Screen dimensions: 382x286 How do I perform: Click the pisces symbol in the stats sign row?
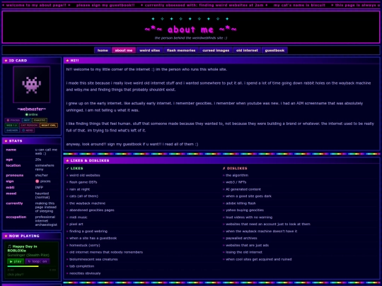[x=37, y=181]
